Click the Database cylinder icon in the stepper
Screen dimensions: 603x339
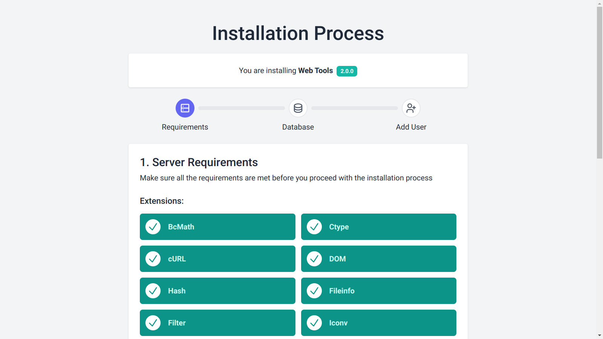coord(298,108)
